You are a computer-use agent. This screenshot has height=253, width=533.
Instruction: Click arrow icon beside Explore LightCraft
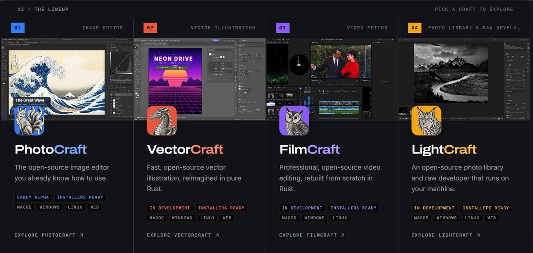pos(478,235)
